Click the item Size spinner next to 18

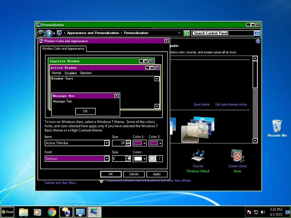(x=128, y=143)
